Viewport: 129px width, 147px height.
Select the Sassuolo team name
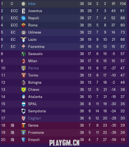(35, 54)
